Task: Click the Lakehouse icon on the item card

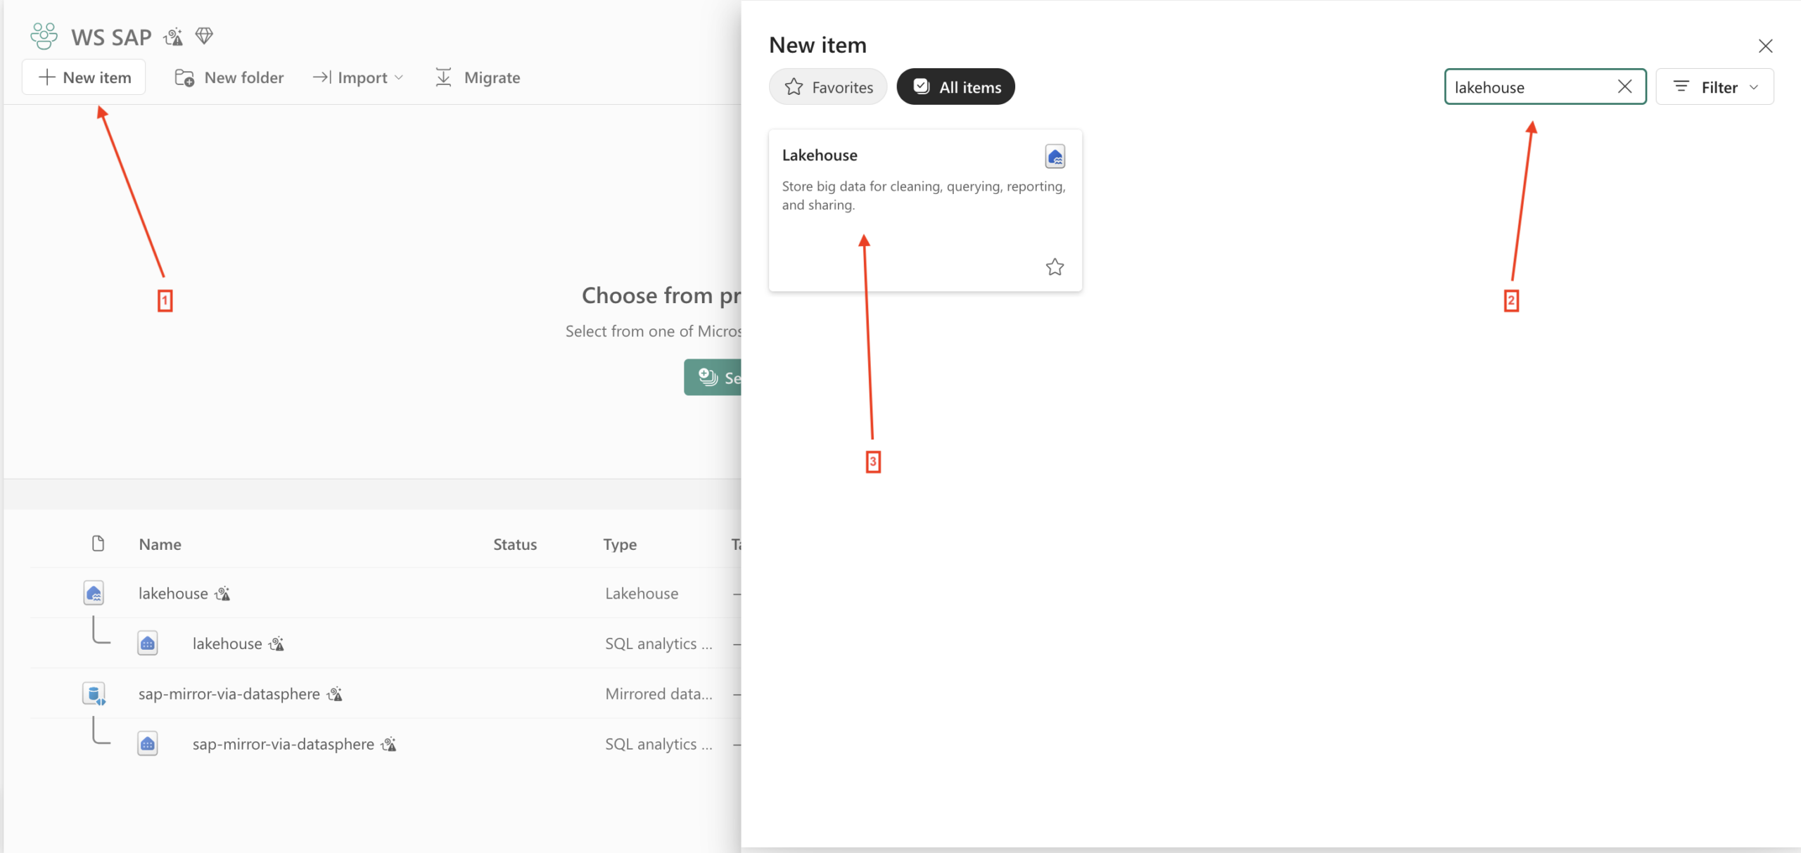Action: tap(1055, 156)
